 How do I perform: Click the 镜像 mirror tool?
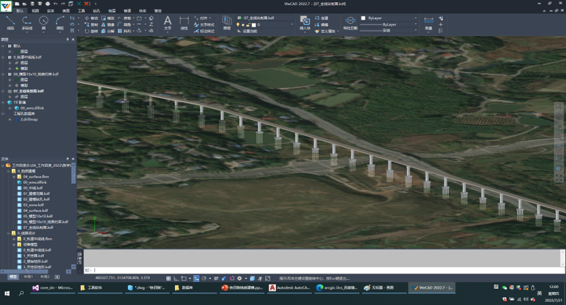pyautogui.click(x=108, y=25)
